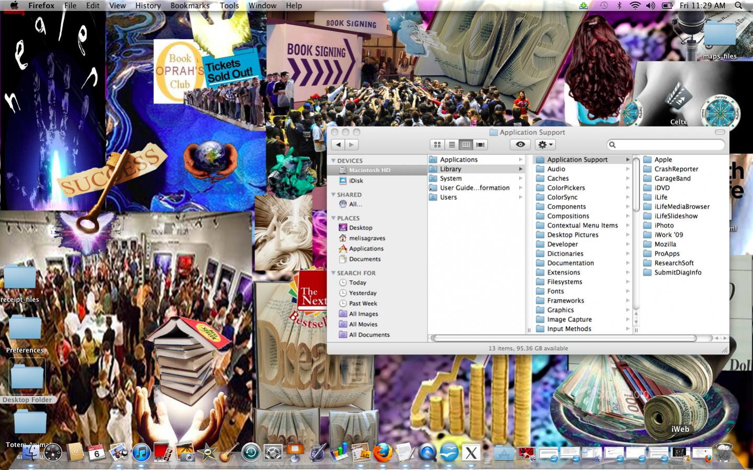
Task: Open iMovie star icon in Dock
Action: [x=207, y=453]
